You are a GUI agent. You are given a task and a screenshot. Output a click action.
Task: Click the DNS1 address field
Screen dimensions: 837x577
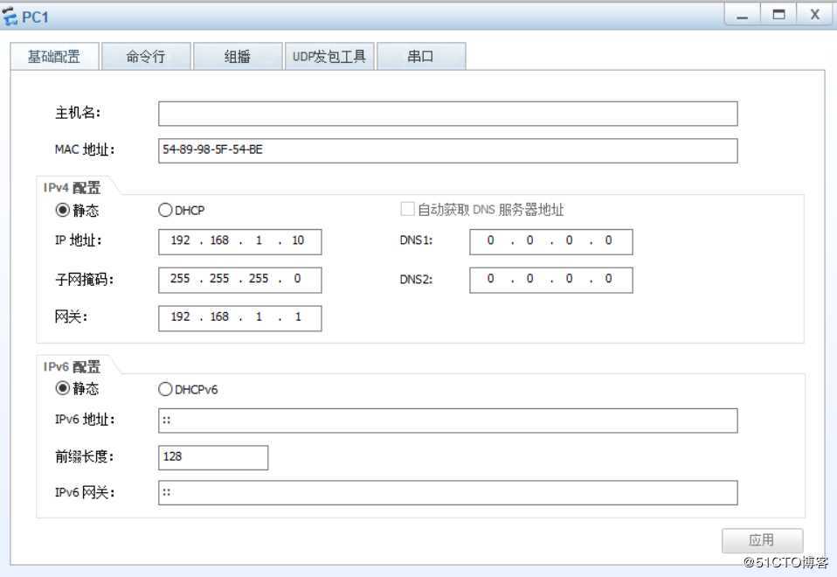click(551, 241)
